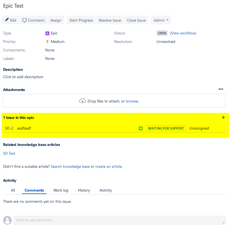
Task: Click Start Progress
Action: [x=81, y=20]
